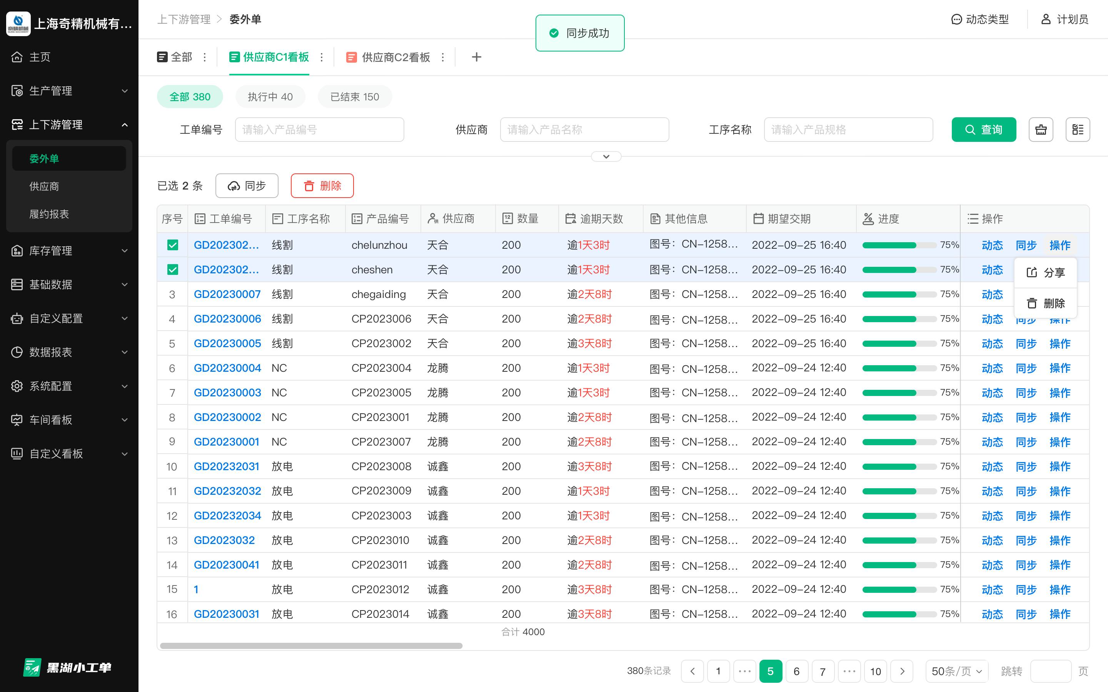Click the 查询 search button
The width and height of the screenshot is (1108, 692).
click(x=983, y=130)
